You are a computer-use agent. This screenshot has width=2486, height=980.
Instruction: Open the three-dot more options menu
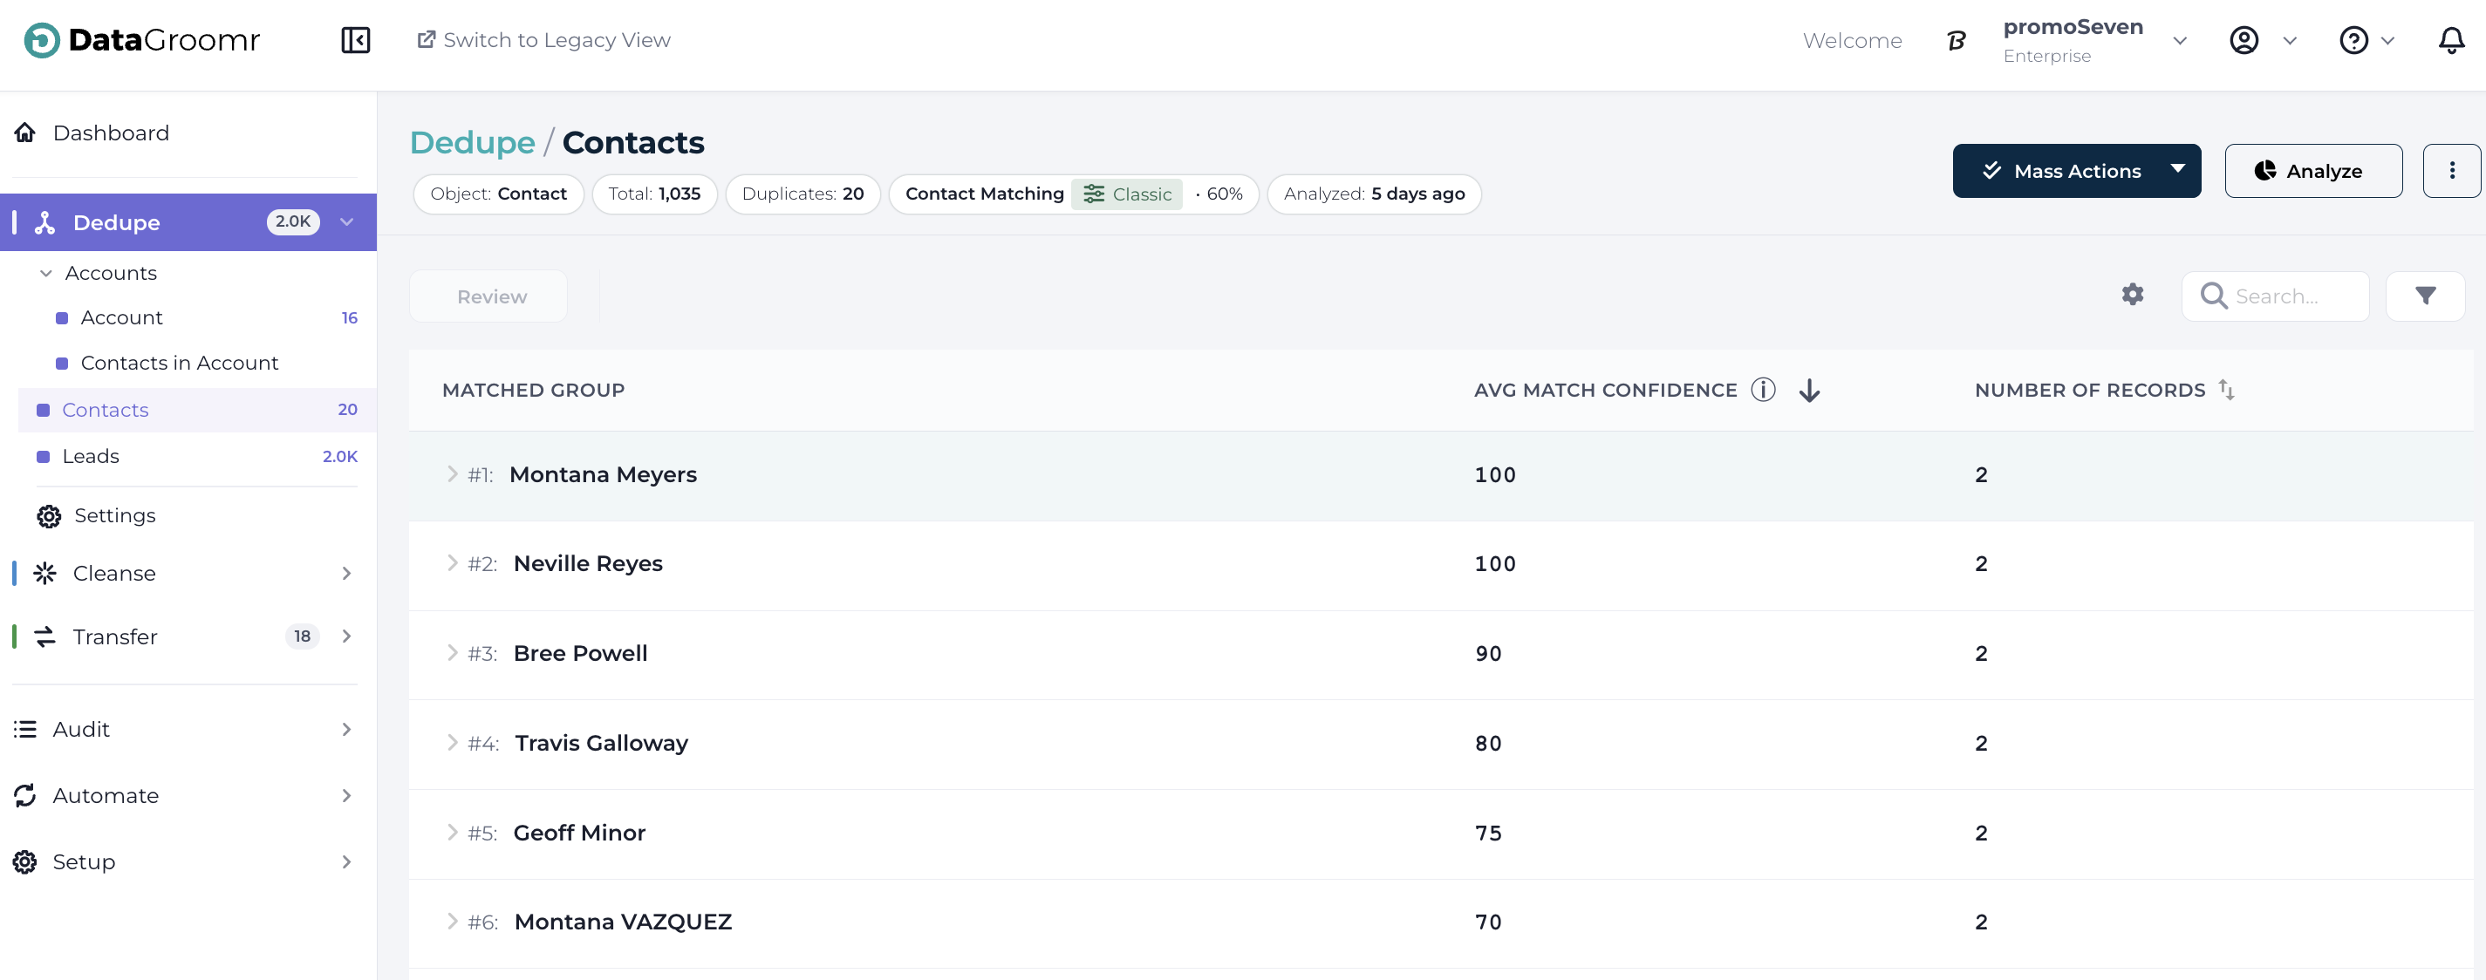point(2451,171)
